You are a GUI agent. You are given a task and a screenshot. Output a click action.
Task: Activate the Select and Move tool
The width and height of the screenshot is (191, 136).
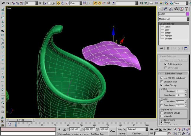pyautogui.click(x=59, y=3)
